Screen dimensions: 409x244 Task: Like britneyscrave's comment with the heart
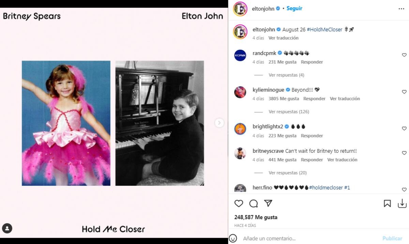(404, 153)
